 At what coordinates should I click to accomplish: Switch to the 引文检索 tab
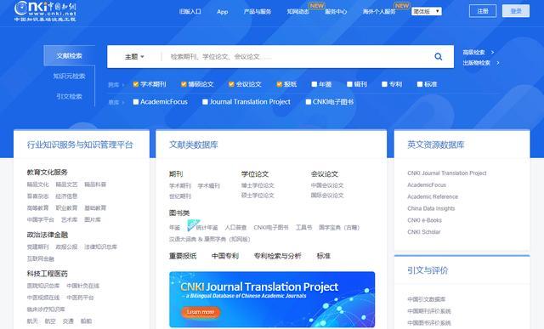coord(69,96)
